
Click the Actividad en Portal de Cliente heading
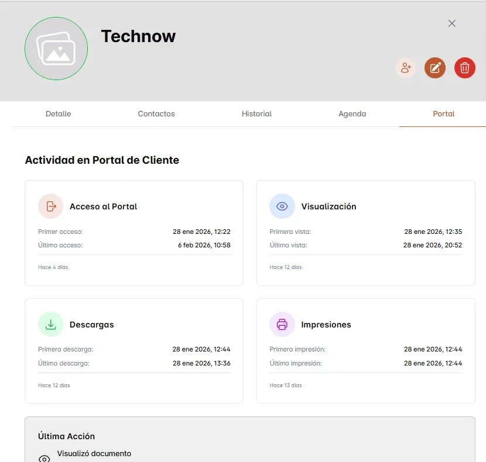pyautogui.click(x=102, y=160)
